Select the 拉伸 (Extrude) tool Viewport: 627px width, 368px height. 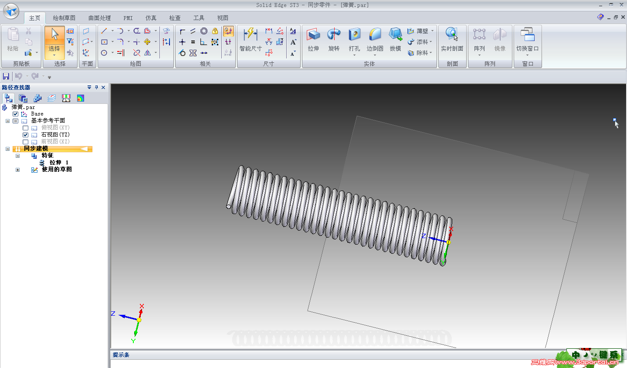click(313, 40)
